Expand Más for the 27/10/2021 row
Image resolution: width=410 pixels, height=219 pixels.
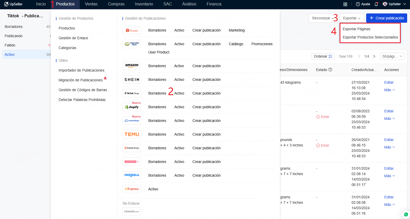[x=389, y=90]
